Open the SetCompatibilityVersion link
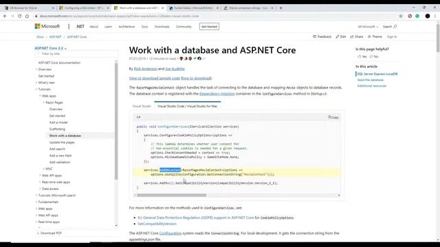The height and width of the screenshot is (247, 440). click(x=157, y=224)
